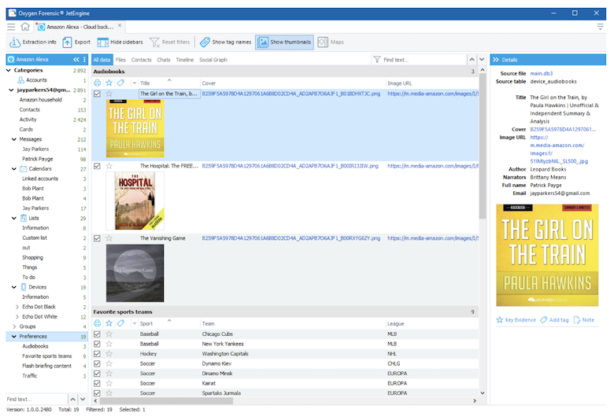This screenshot has width=614, height=420.
Task: Uncheck Dynamo Kiev row checkbox
Action: click(x=97, y=363)
